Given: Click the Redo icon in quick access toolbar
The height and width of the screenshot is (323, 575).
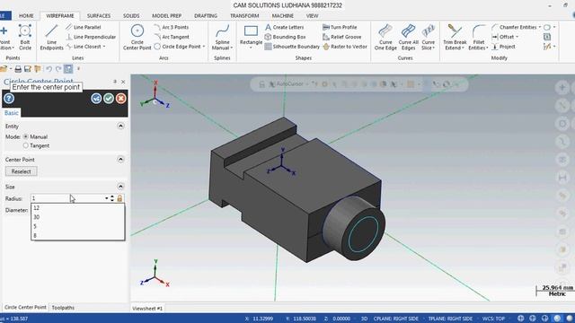Looking at the screenshot, I should point(58,69).
